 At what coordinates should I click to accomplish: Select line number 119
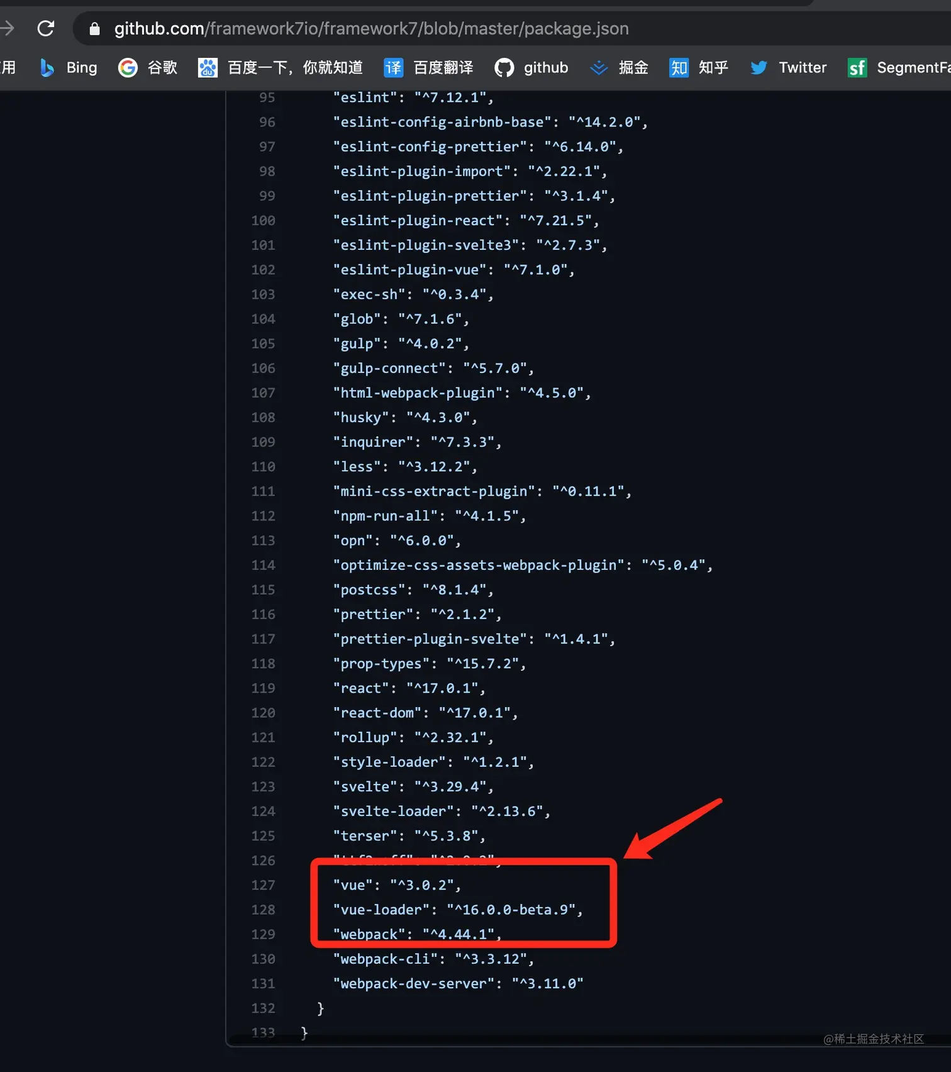pyautogui.click(x=263, y=688)
